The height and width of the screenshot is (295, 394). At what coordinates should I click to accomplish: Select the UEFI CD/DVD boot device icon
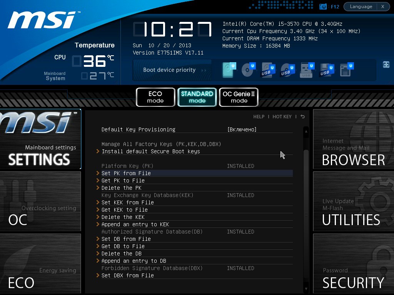248,70
